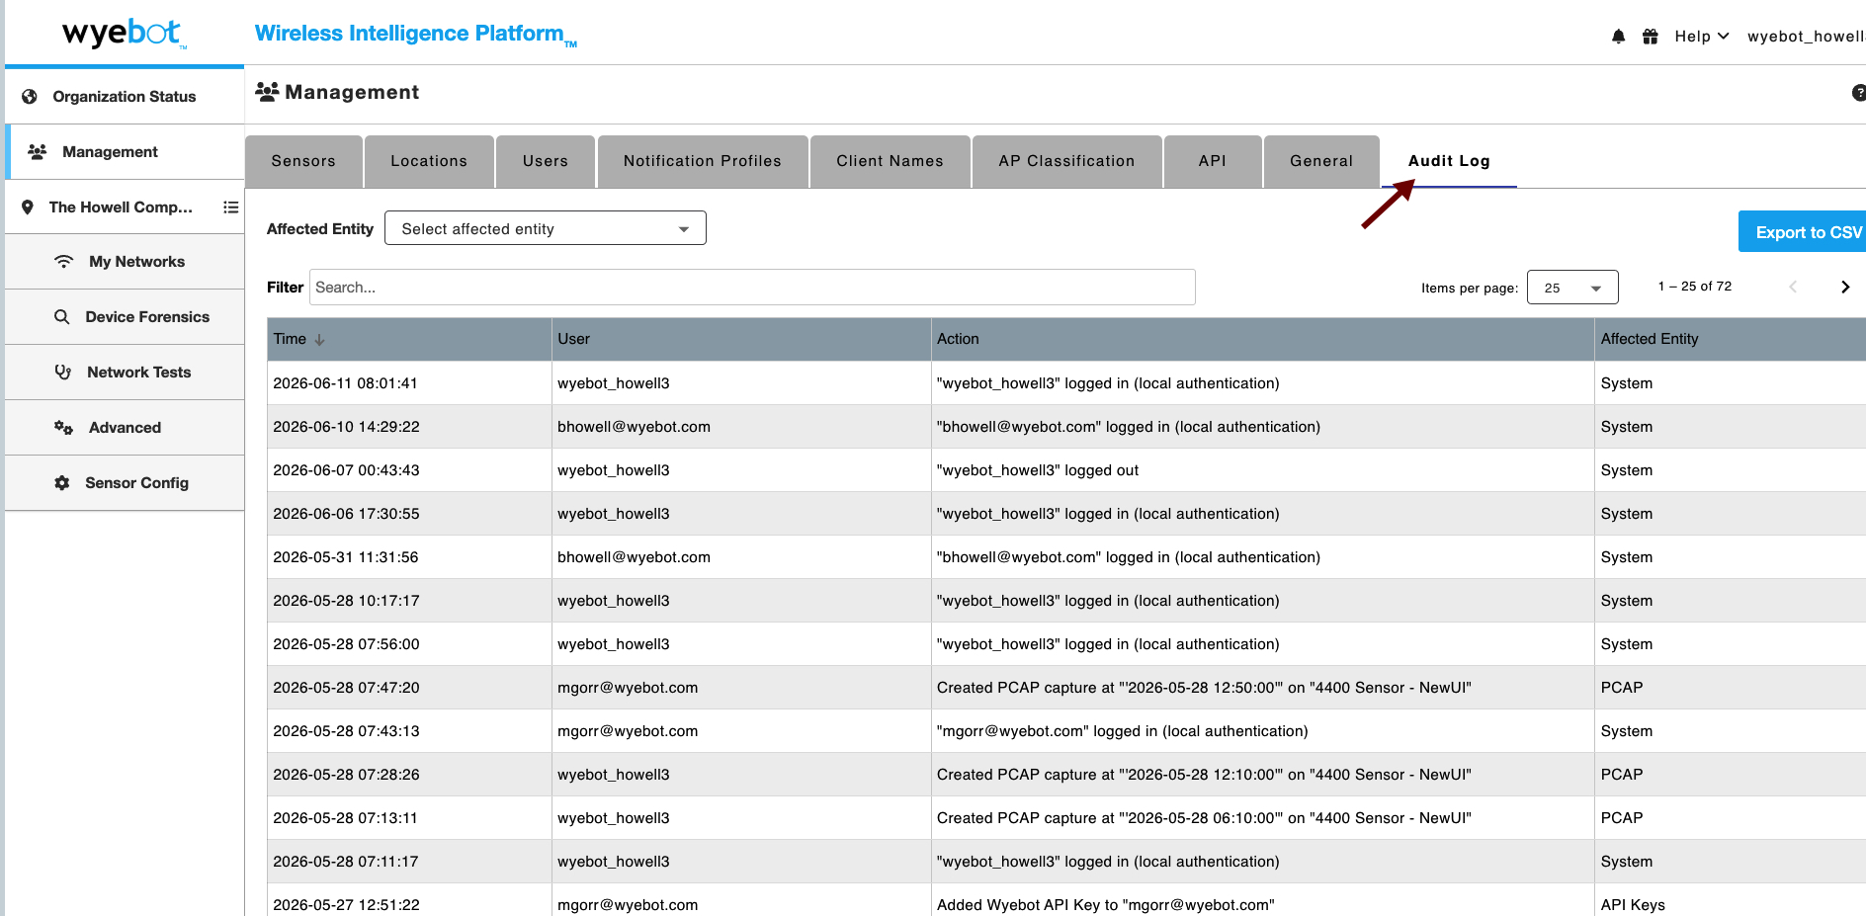Switch to the Locations tab
The width and height of the screenshot is (1866, 916).
coord(429,161)
